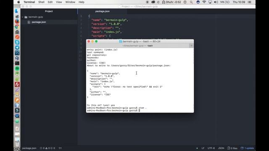Open the Shell menu
The height and width of the screenshot is (151, 269).
(41, 2)
